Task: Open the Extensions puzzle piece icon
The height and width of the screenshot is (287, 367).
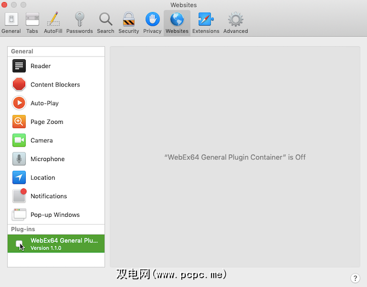Action: click(x=206, y=19)
